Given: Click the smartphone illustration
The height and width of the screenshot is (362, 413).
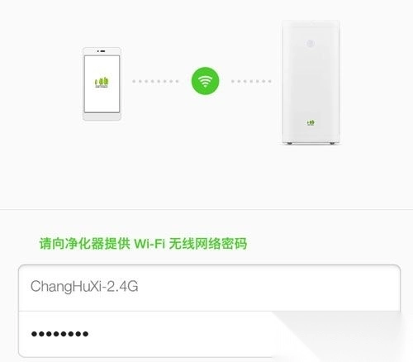Looking at the screenshot, I should 102,83.
